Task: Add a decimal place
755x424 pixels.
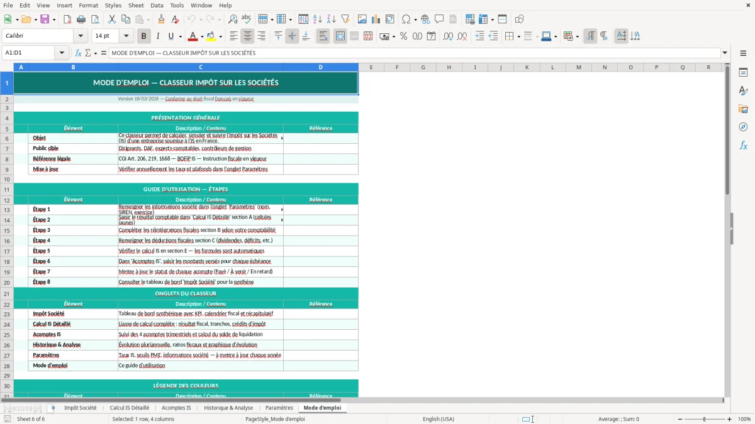Action: pos(449,36)
